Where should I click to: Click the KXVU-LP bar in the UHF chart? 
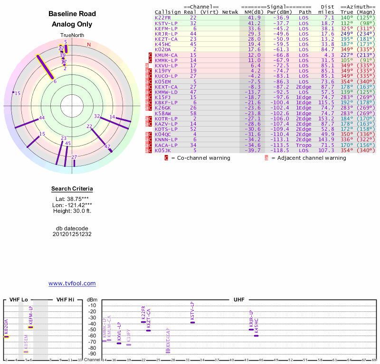coord(119,343)
